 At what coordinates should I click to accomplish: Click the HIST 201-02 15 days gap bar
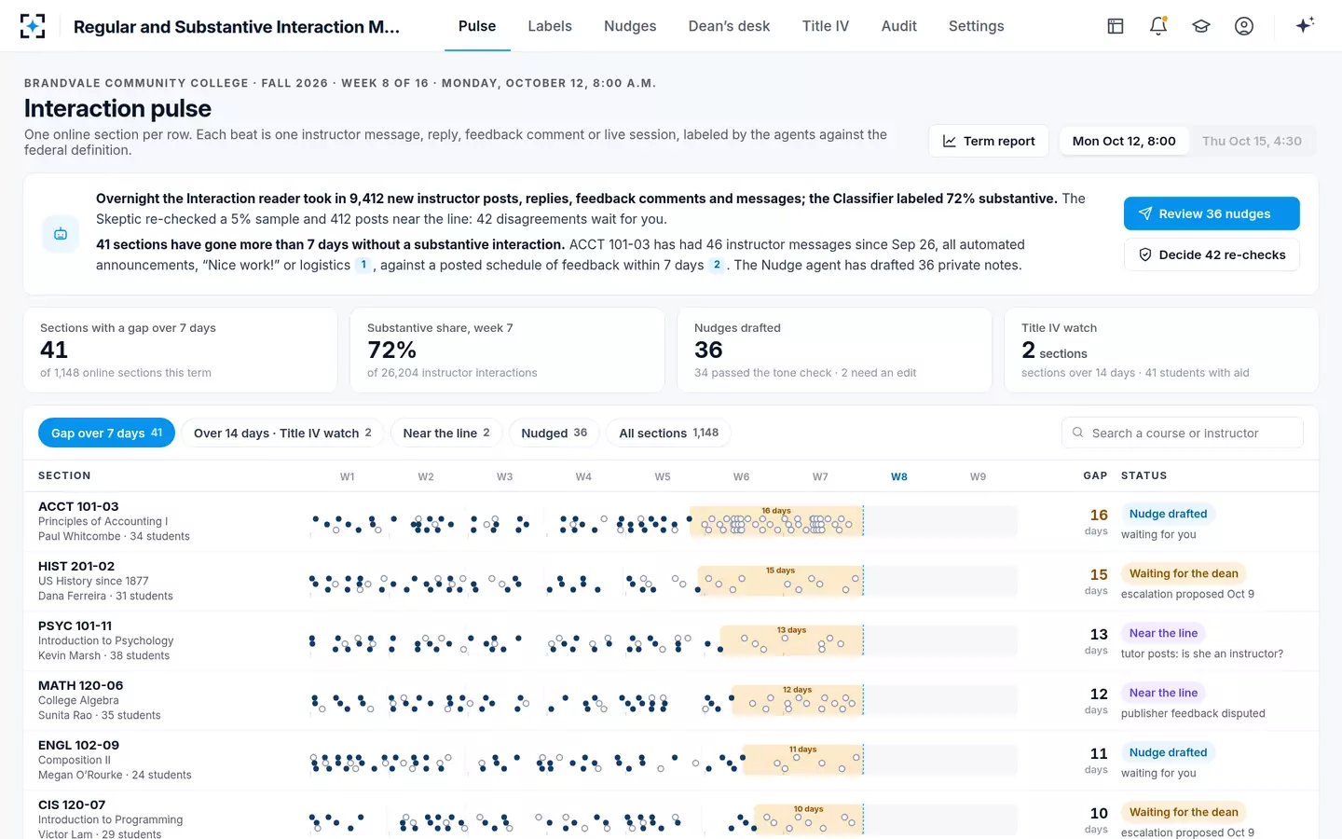(x=780, y=581)
